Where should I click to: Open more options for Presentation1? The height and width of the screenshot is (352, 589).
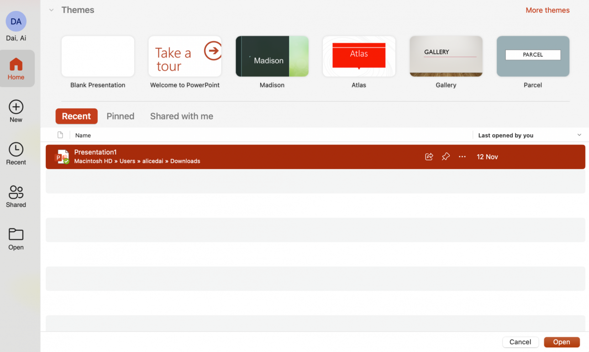coord(462,157)
